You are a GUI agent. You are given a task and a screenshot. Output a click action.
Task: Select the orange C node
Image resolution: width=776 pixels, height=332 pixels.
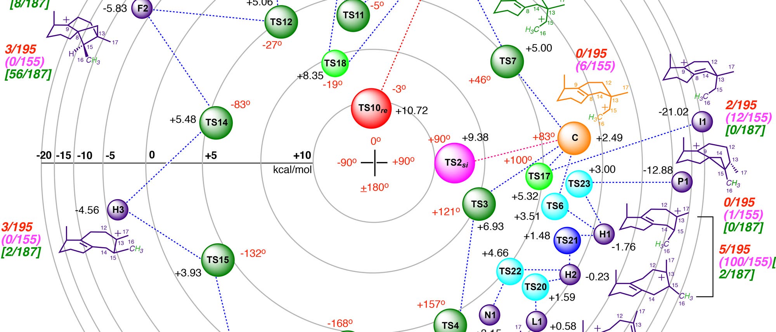(574, 138)
